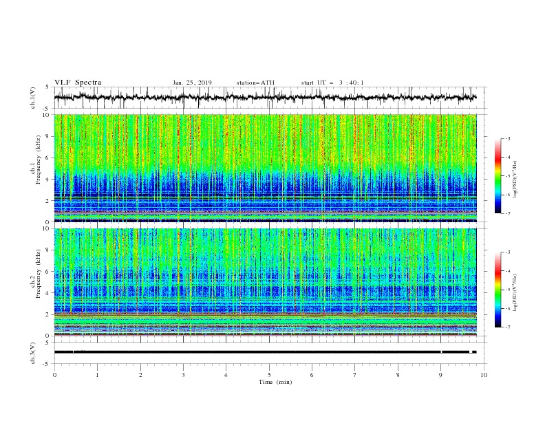Click the 'Time (min)' axis label

pyautogui.click(x=275, y=382)
